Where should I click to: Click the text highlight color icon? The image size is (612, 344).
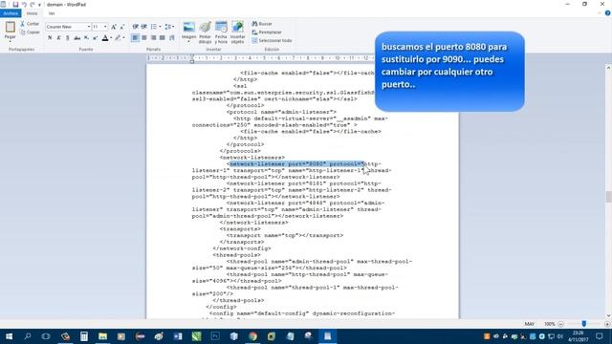point(118,38)
